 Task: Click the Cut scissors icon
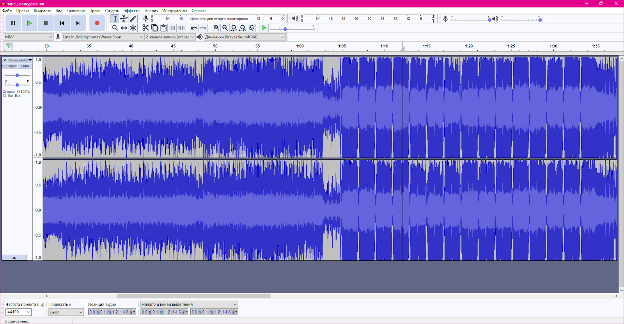tap(145, 28)
